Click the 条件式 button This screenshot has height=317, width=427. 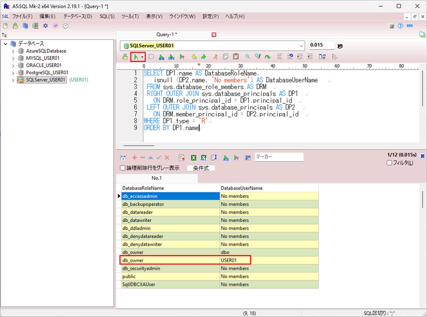201,168
